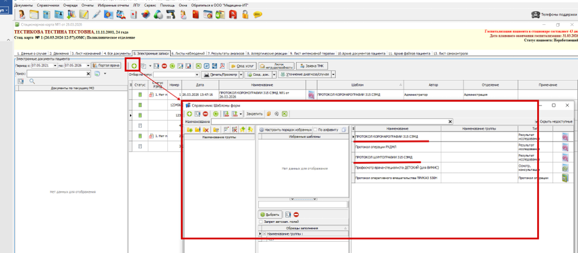Click the Выбрать button
The width and height of the screenshot is (578, 253).
(270, 214)
